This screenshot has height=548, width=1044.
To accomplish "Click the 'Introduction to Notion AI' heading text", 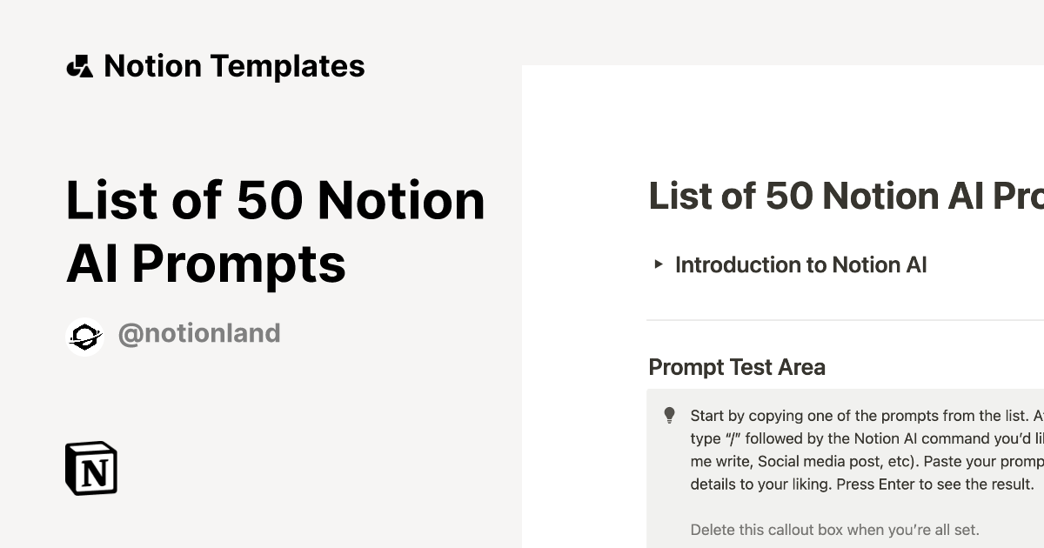I will [800, 264].
